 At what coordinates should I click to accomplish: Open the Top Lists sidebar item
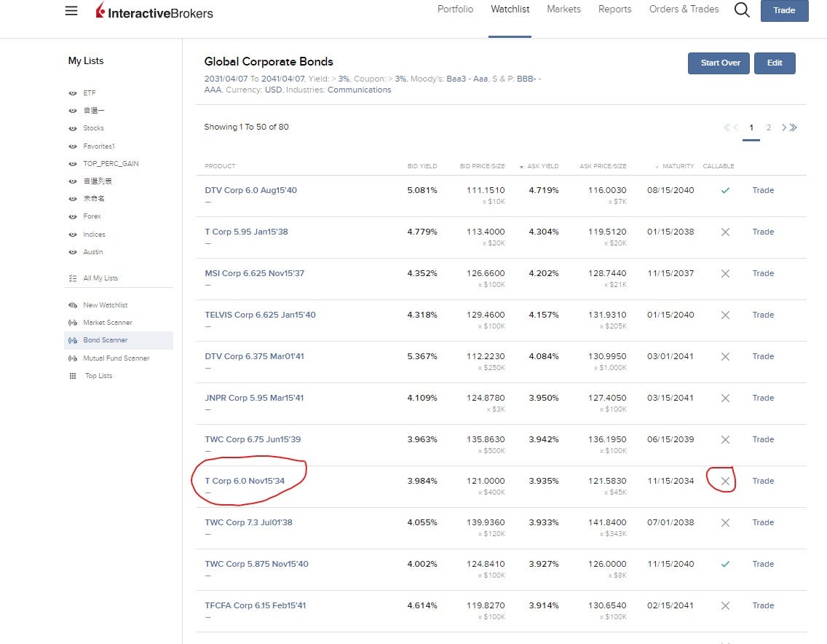[98, 376]
